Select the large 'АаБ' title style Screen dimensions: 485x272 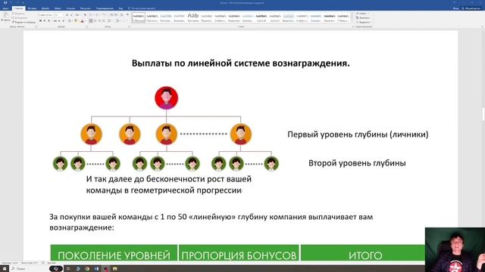click(193, 17)
